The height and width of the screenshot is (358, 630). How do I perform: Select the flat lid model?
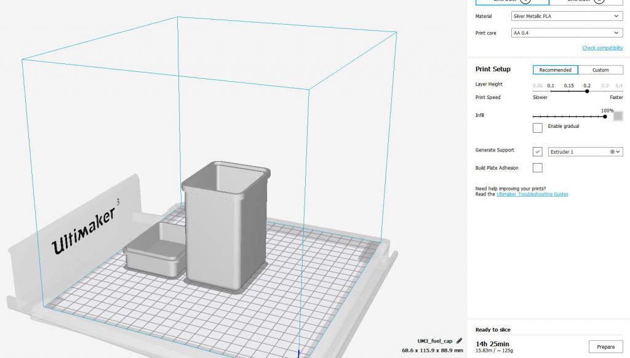[155, 255]
